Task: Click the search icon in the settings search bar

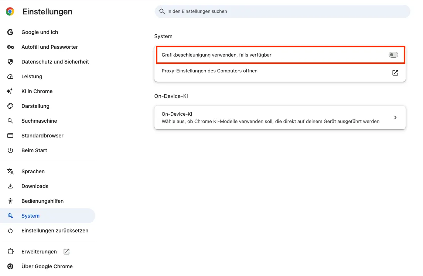Action: tap(162, 11)
